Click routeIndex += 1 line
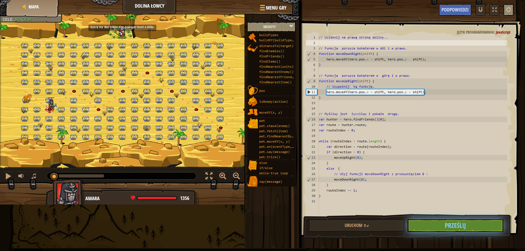525x251 pixels. 342,190
